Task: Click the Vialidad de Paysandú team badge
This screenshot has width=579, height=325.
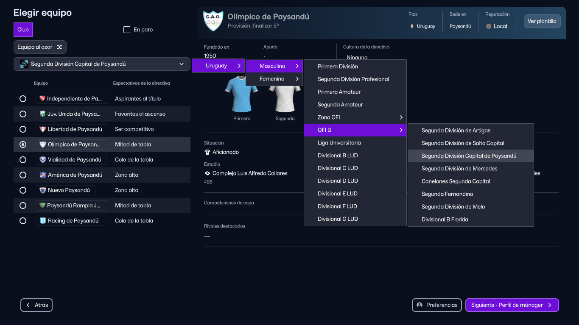Action: point(42,160)
